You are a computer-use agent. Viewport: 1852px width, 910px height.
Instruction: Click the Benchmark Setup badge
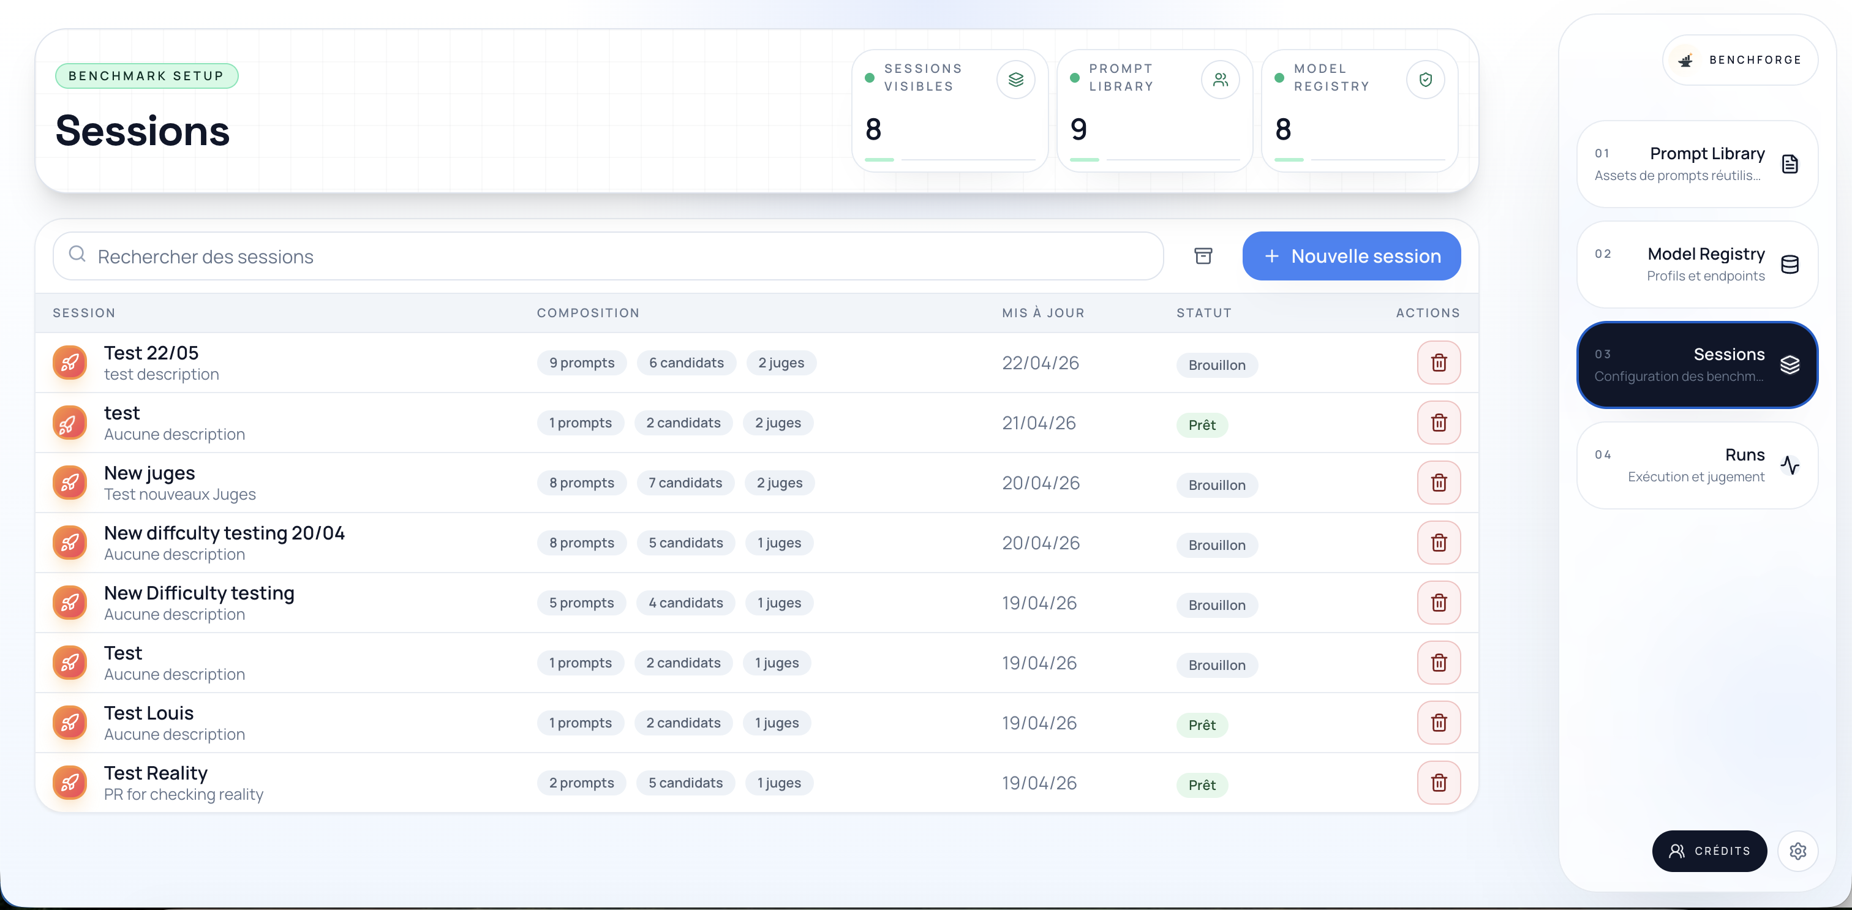coord(146,76)
